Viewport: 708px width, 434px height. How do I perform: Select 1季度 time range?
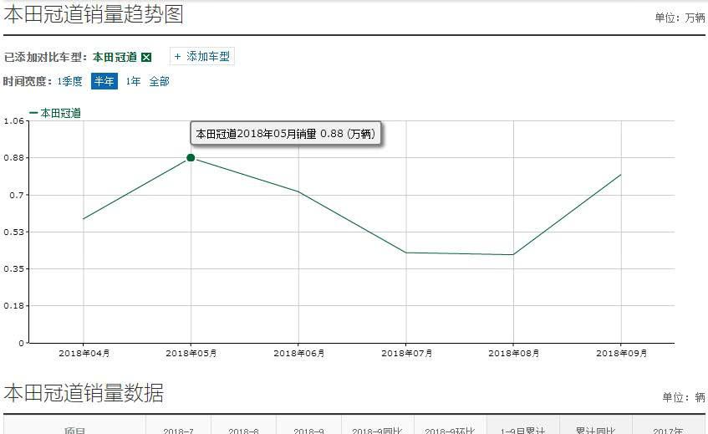pyautogui.click(x=69, y=81)
